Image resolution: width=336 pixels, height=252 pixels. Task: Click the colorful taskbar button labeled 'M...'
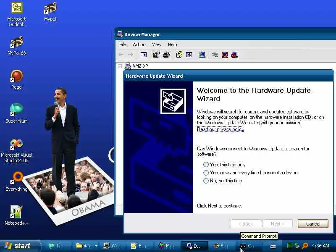(167, 246)
